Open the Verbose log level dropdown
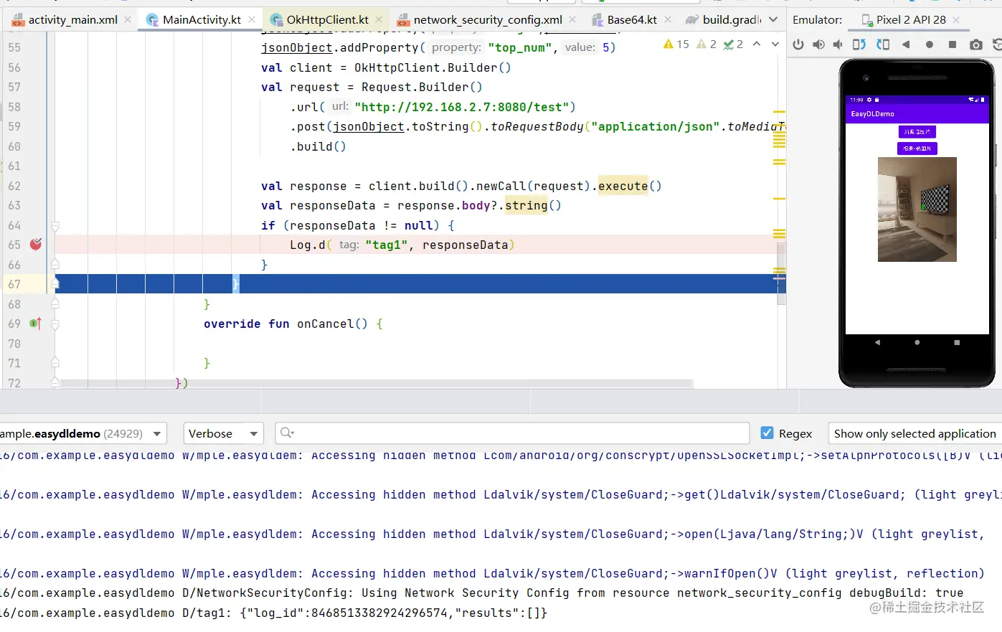This screenshot has height=632, width=1002. pos(223,433)
